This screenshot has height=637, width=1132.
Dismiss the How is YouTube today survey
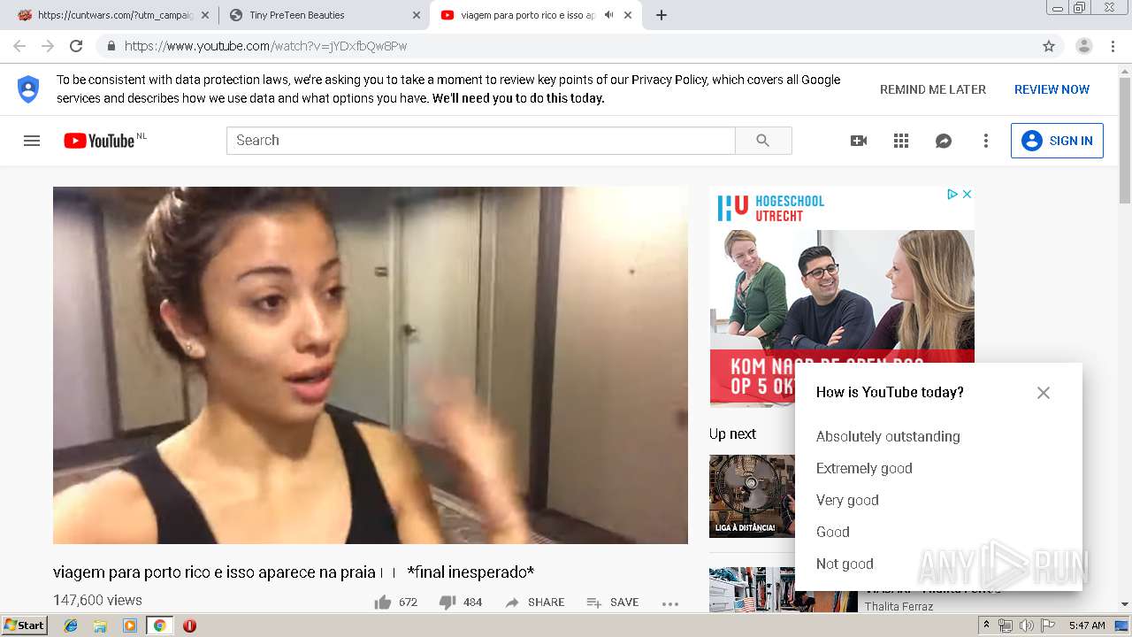(1044, 393)
